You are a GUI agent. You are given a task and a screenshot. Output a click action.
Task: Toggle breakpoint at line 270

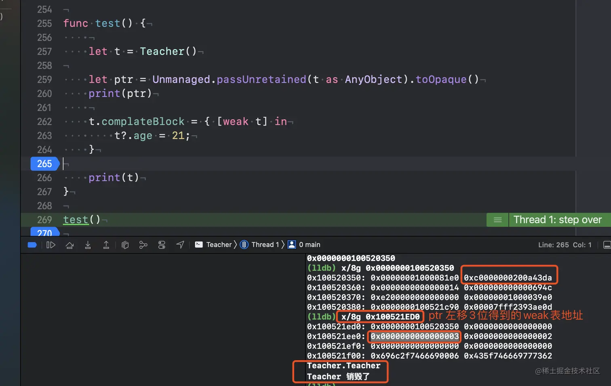(x=45, y=233)
